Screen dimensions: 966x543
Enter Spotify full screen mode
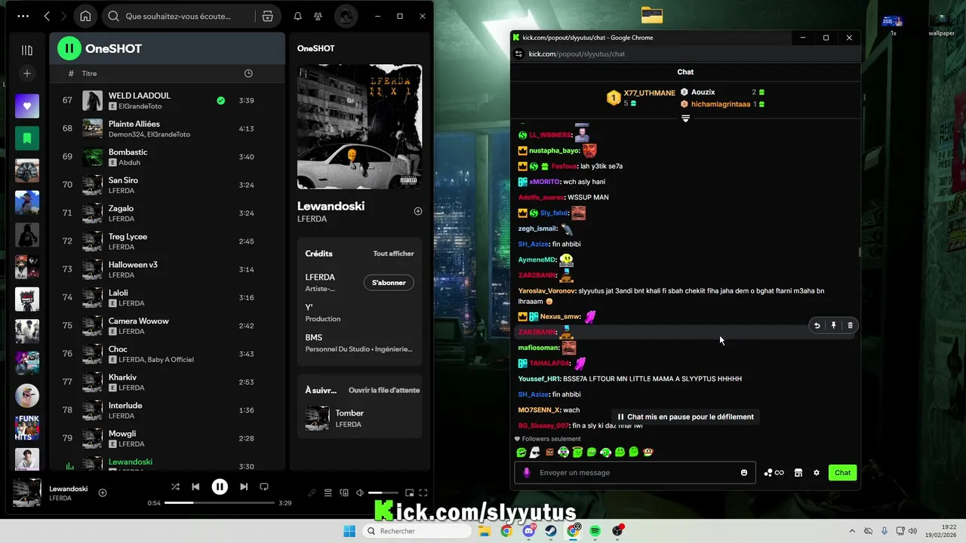point(423,493)
